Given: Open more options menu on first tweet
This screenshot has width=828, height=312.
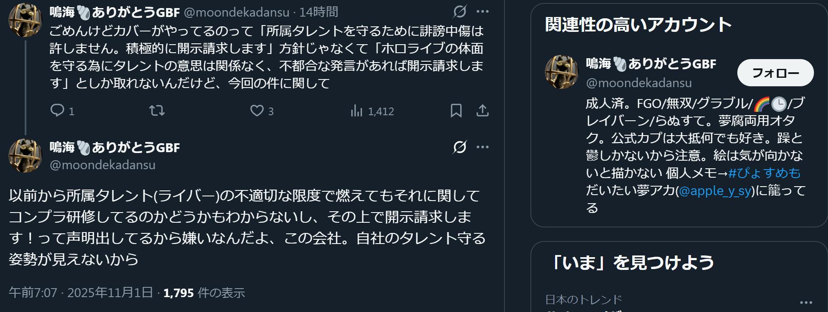Looking at the screenshot, I should [482, 11].
